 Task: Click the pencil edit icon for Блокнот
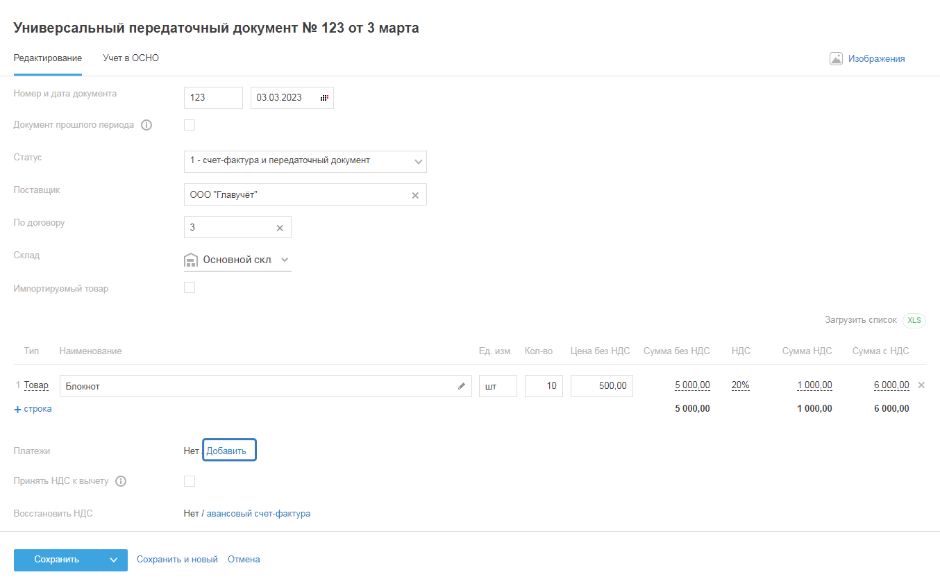tap(462, 386)
